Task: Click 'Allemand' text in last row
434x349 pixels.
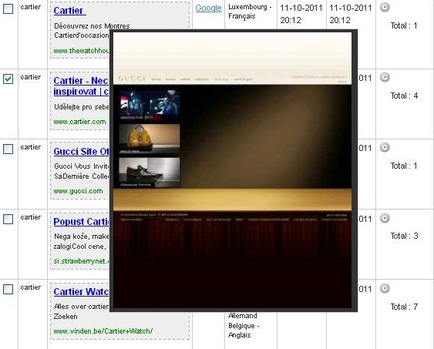Action: 243,316
